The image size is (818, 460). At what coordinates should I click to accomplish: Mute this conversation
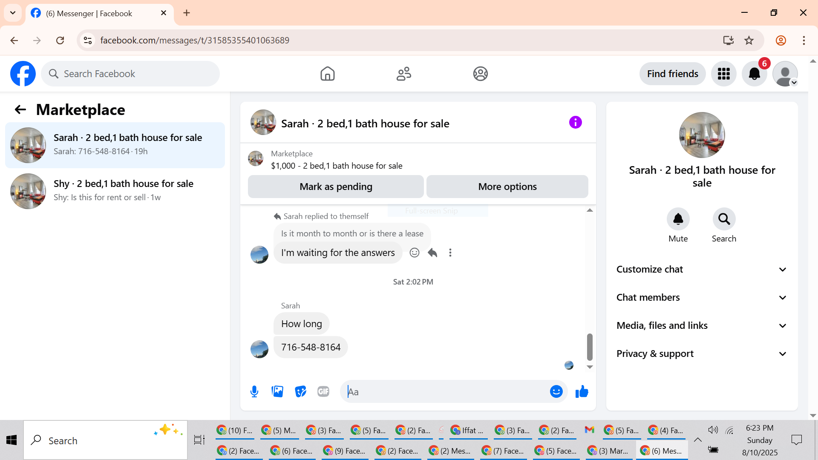tap(678, 219)
